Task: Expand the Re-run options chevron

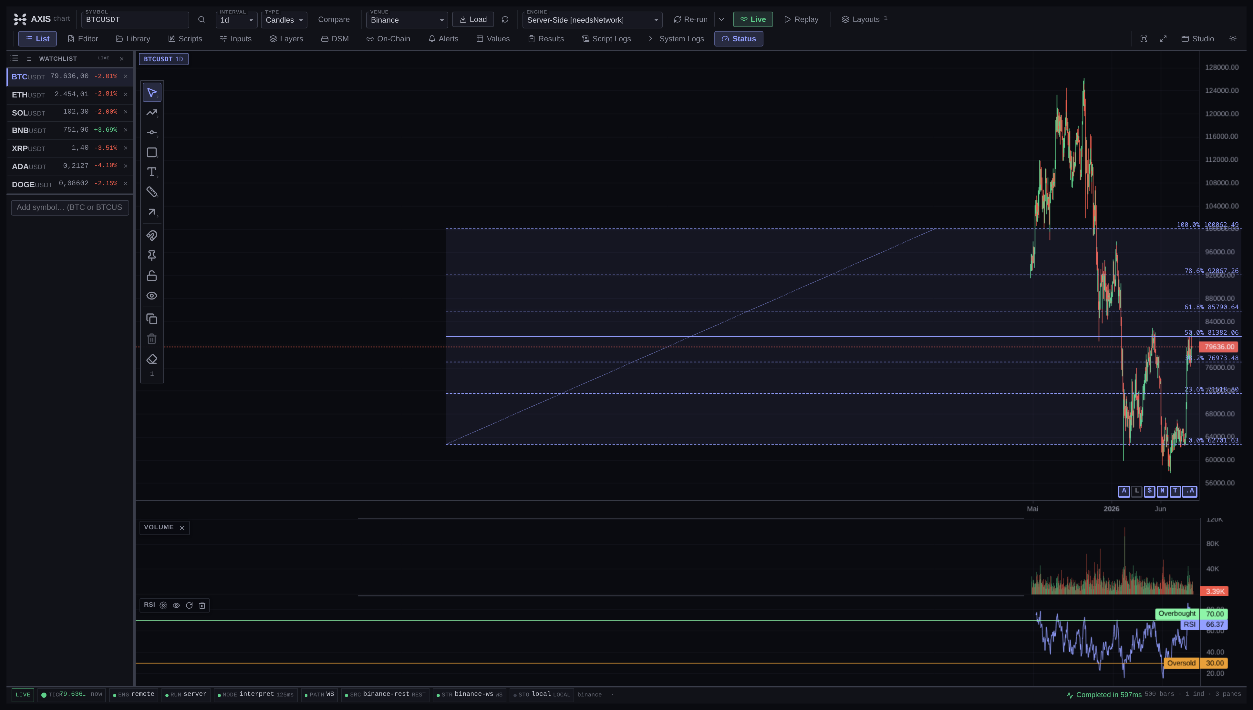Action: (721, 19)
